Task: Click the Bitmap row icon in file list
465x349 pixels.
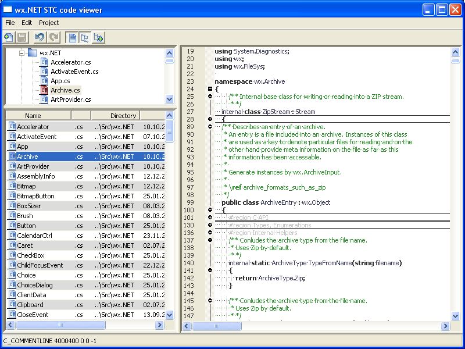Action: [12, 186]
